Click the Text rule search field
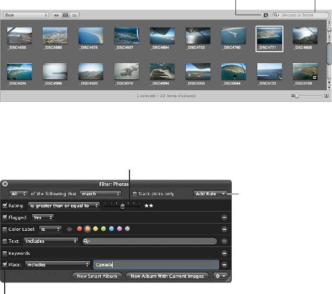The height and width of the screenshot is (294, 332). (149, 241)
